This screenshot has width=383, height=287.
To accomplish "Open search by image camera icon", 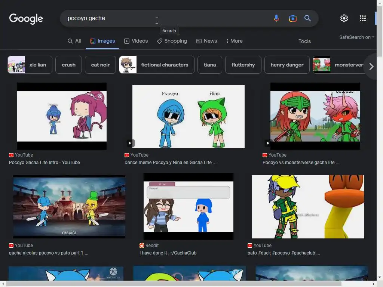I will pyautogui.click(x=292, y=18).
